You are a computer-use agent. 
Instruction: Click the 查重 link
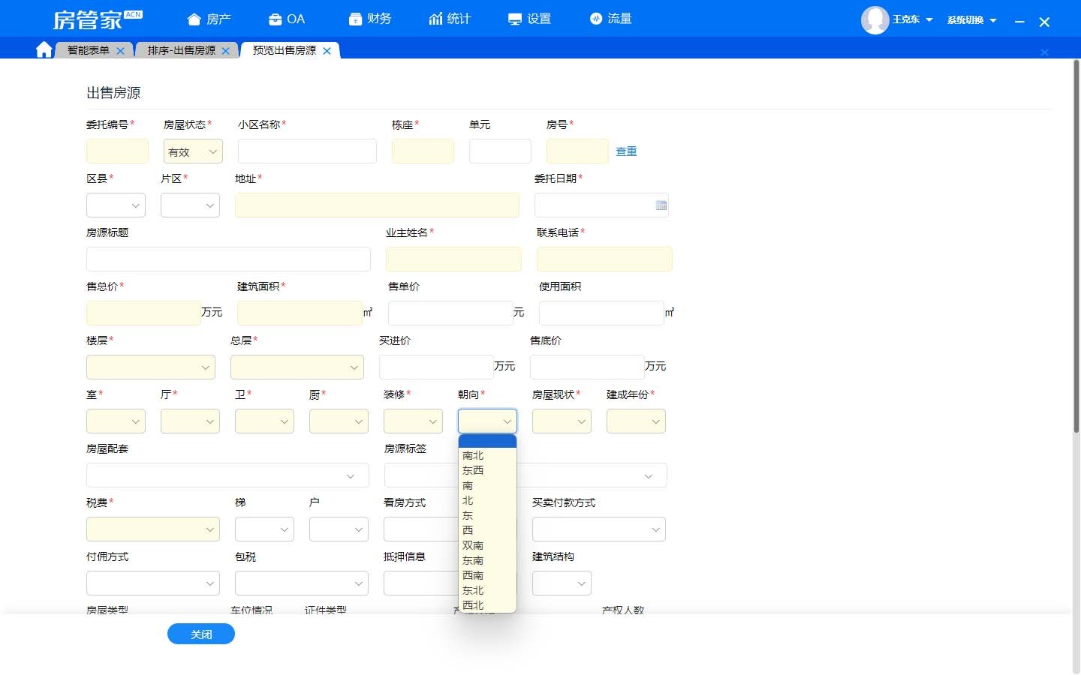(626, 151)
